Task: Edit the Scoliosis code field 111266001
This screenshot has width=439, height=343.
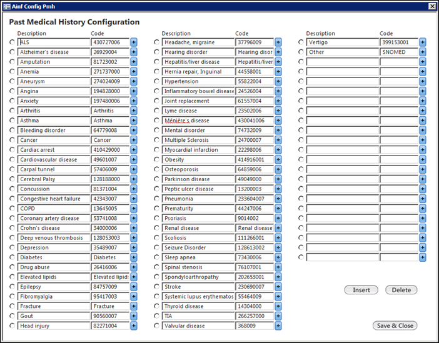Action: [255, 238]
